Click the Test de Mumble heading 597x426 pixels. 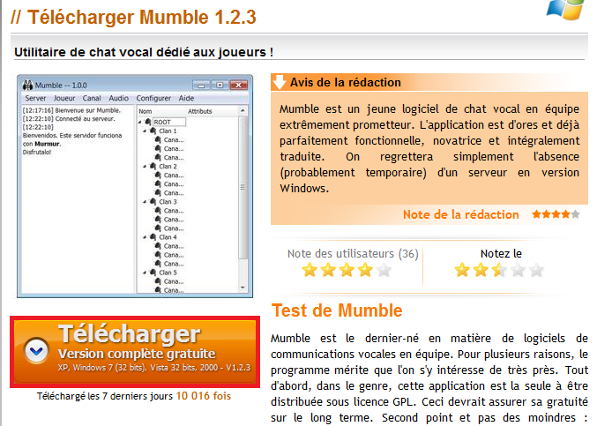coord(337,310)
